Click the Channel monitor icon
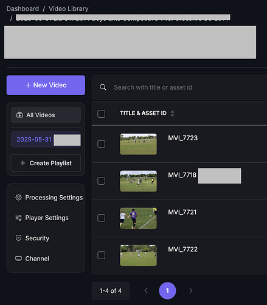 click(18, 259)
